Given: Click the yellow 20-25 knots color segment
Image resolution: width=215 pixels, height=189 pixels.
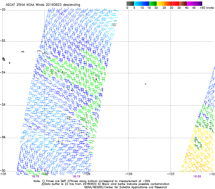Looking at the screenshot, I should 160,3.
